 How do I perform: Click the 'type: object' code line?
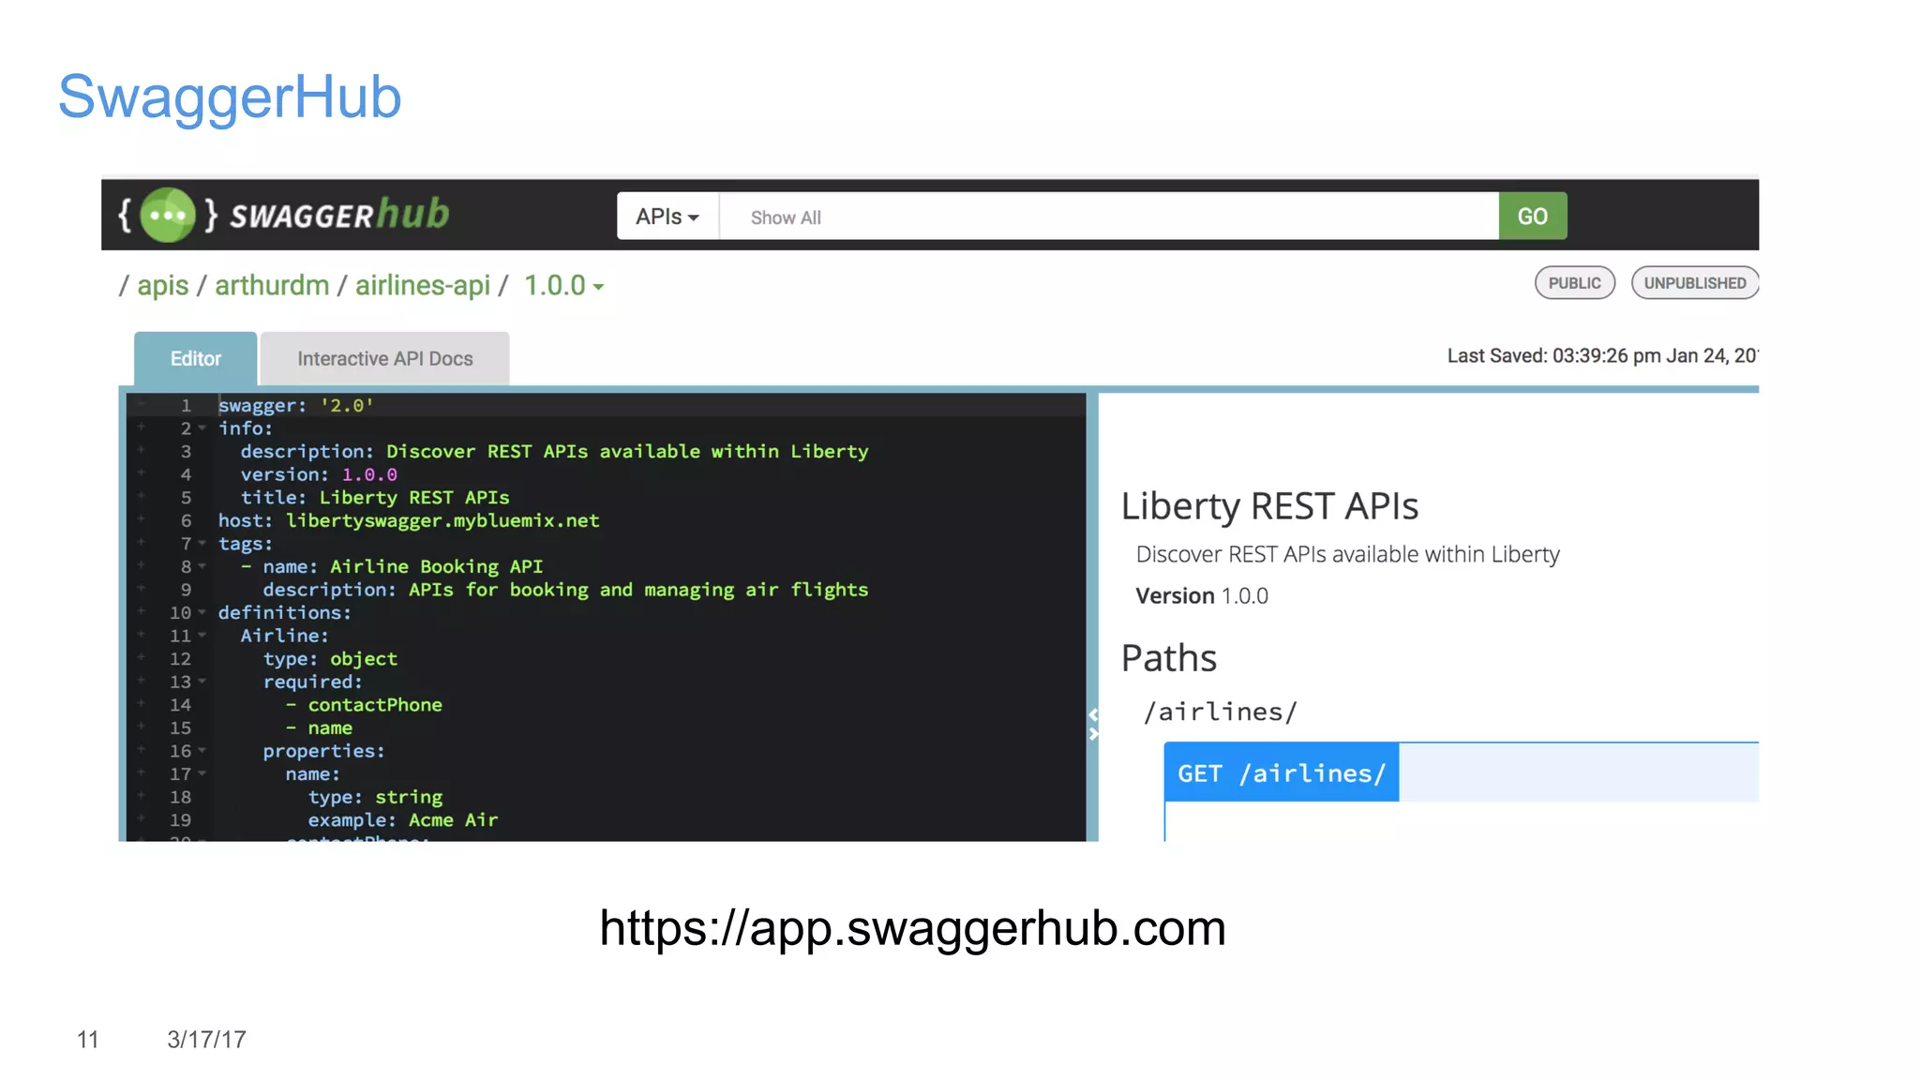[330, 659]
